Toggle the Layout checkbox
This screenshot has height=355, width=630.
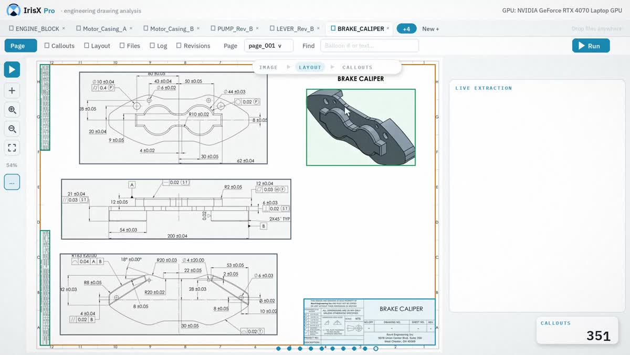click(x=87, y=46)
